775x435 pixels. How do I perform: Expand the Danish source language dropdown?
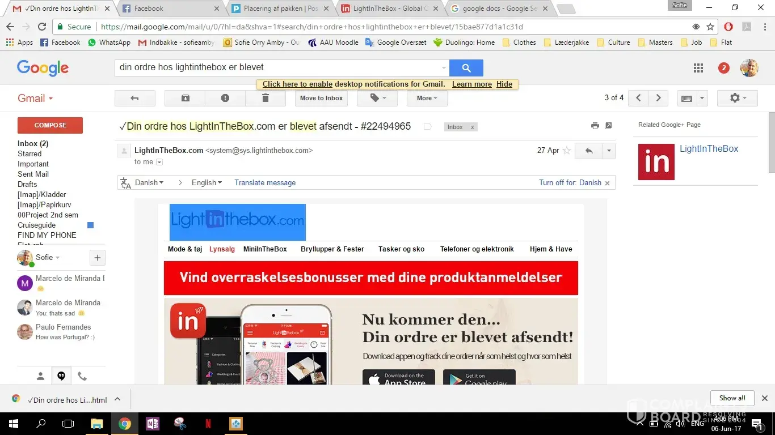(149, 182)
